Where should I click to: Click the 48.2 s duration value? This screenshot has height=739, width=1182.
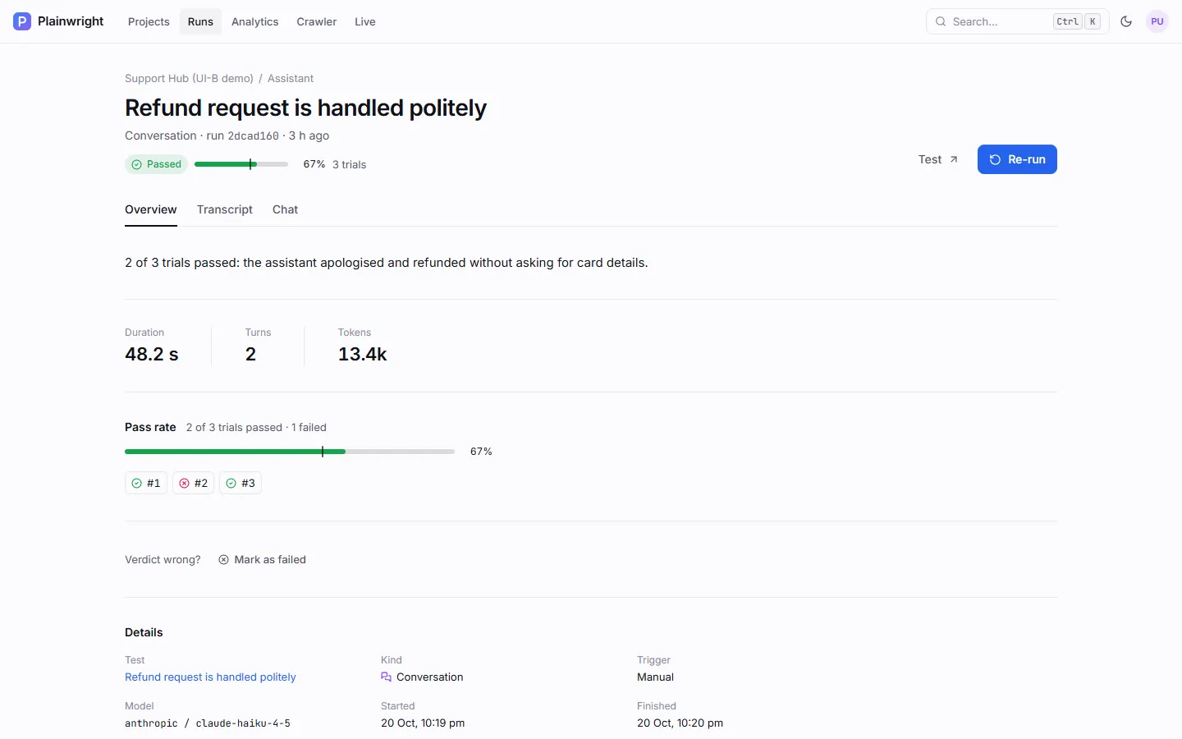pyautogui.click(x=151, y=354)
